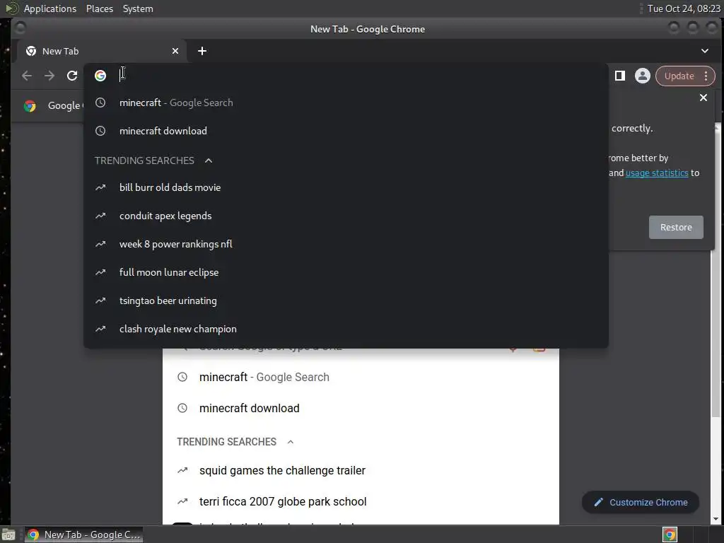
Task: Click the Chrome icon in bookmarks bar
Action: tap(30, 106)
